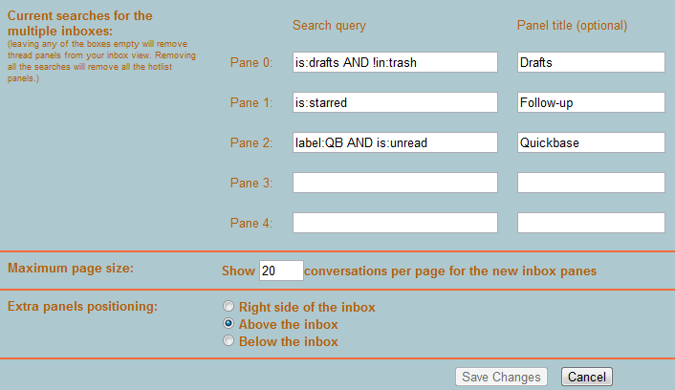Click the Search query column header

329,24
